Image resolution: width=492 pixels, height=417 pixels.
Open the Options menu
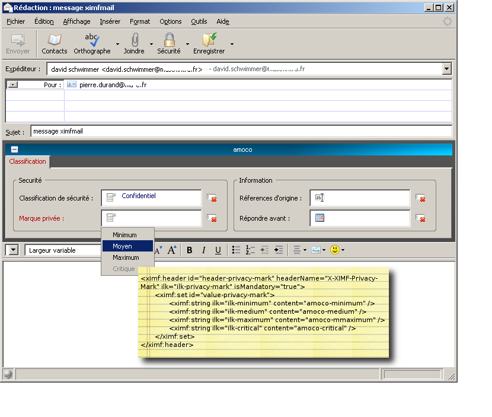pos(170,21)
